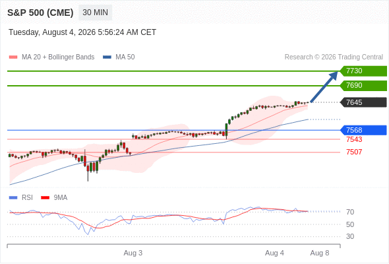The height and width of the screenshot is (264, 389).
Task: Click the blue upward forecast arrow head
Action: point(333,76)
